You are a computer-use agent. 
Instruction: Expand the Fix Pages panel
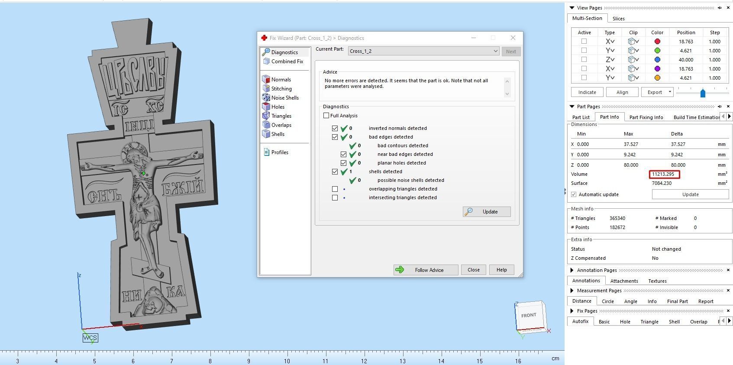[x=572, y=311]
